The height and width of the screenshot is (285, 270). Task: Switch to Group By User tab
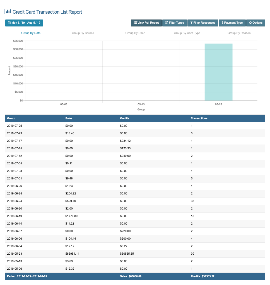point(135,33)
